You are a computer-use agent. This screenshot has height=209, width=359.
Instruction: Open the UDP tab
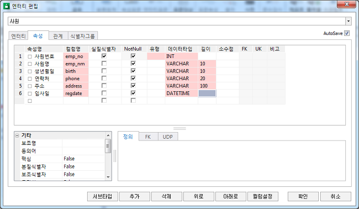click(x=167, y=137)
